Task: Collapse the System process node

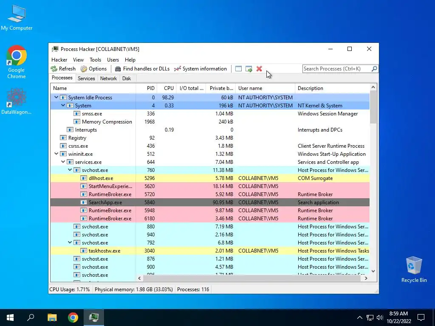Action: 63,105
